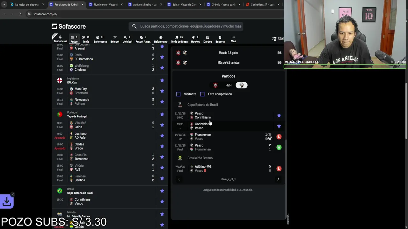
Task: Switch to Corinthians SP - Vasco browser tab
Action: pos(262,5)
